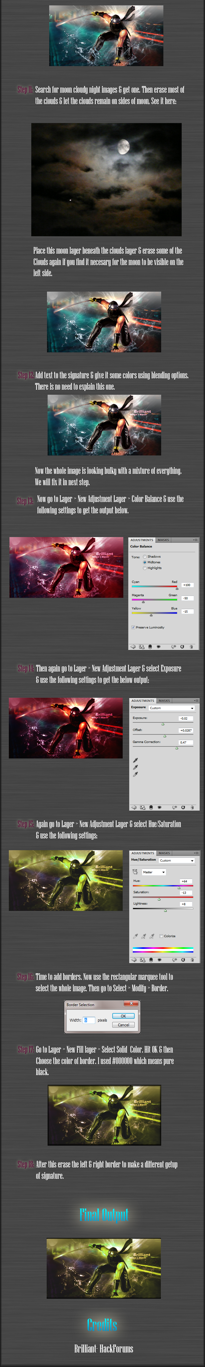Click OK in Border Selection dialog
Viewport: 205px width, 1367px height.
(x=123, y=1016)
